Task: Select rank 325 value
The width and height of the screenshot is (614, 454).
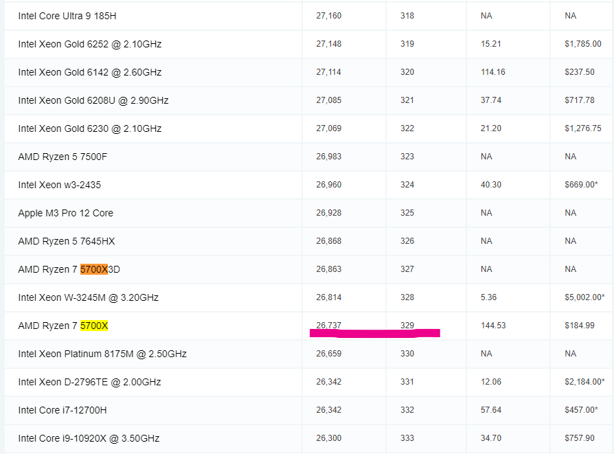Action: click(407, 213)
